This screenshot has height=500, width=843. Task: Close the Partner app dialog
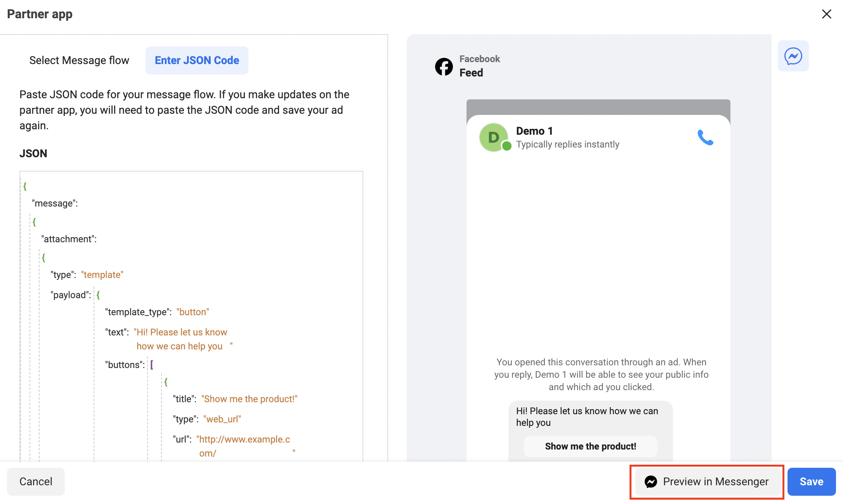click(826, 14)
